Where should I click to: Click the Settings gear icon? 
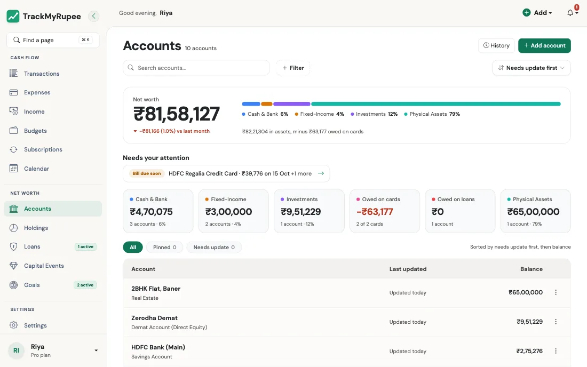pos(13,325)
